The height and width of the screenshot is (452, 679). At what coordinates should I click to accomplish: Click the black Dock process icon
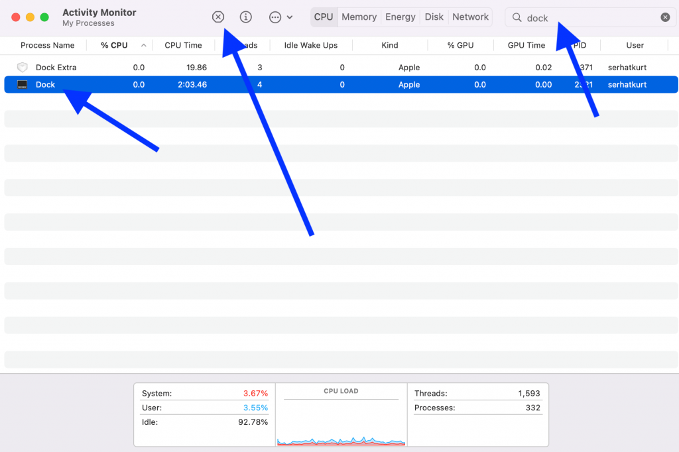[22, 84]
